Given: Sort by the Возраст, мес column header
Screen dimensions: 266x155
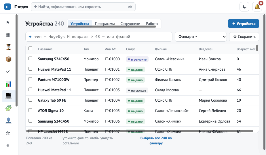Looking at the screenshot, I should [x=246, y=49].
